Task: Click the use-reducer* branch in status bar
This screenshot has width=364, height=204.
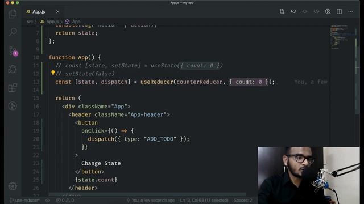Action: (25, 200)
